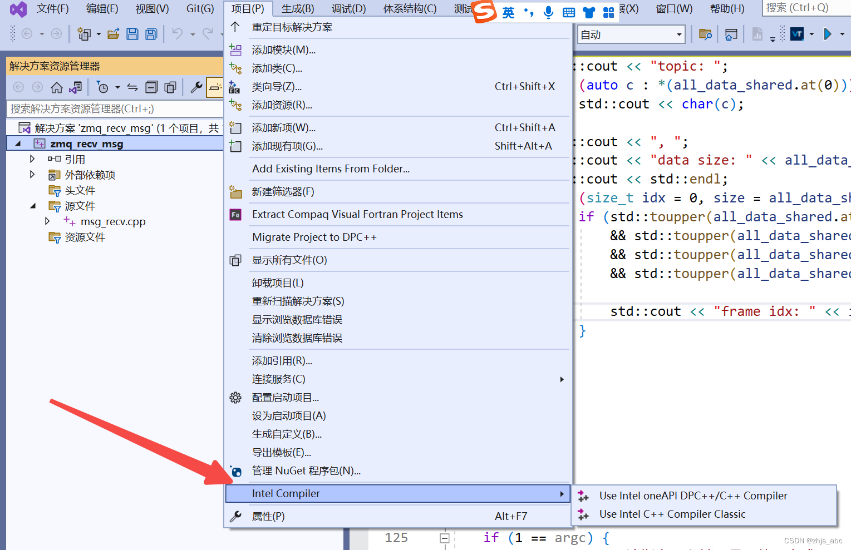Open the Git(G) menu

200,9
